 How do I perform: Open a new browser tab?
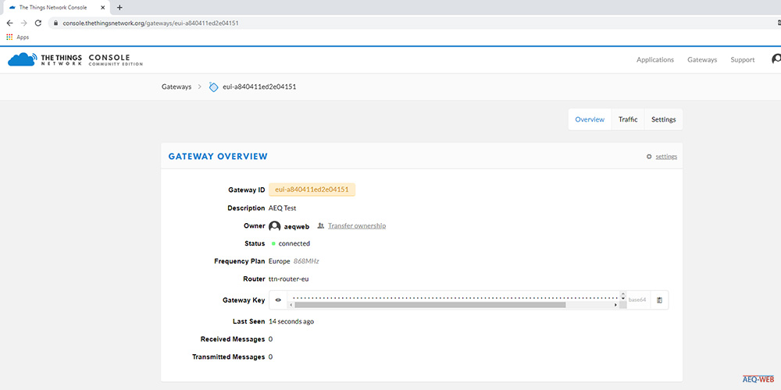(119, 8)
